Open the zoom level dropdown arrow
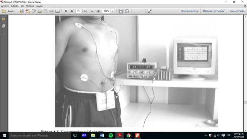This screenshot has height=139, width=247. click(113, 11)
